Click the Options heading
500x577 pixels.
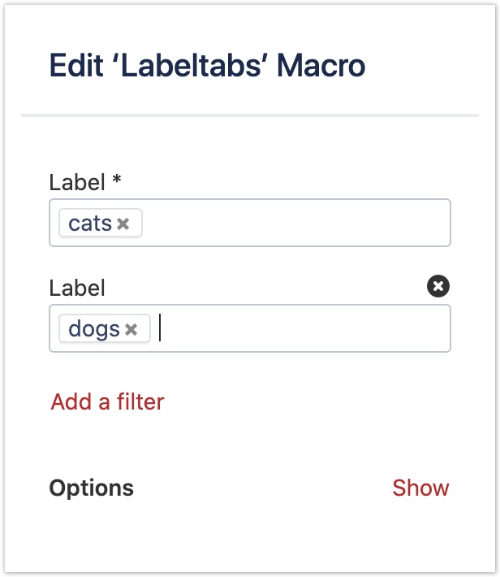(x=91, y=488)
